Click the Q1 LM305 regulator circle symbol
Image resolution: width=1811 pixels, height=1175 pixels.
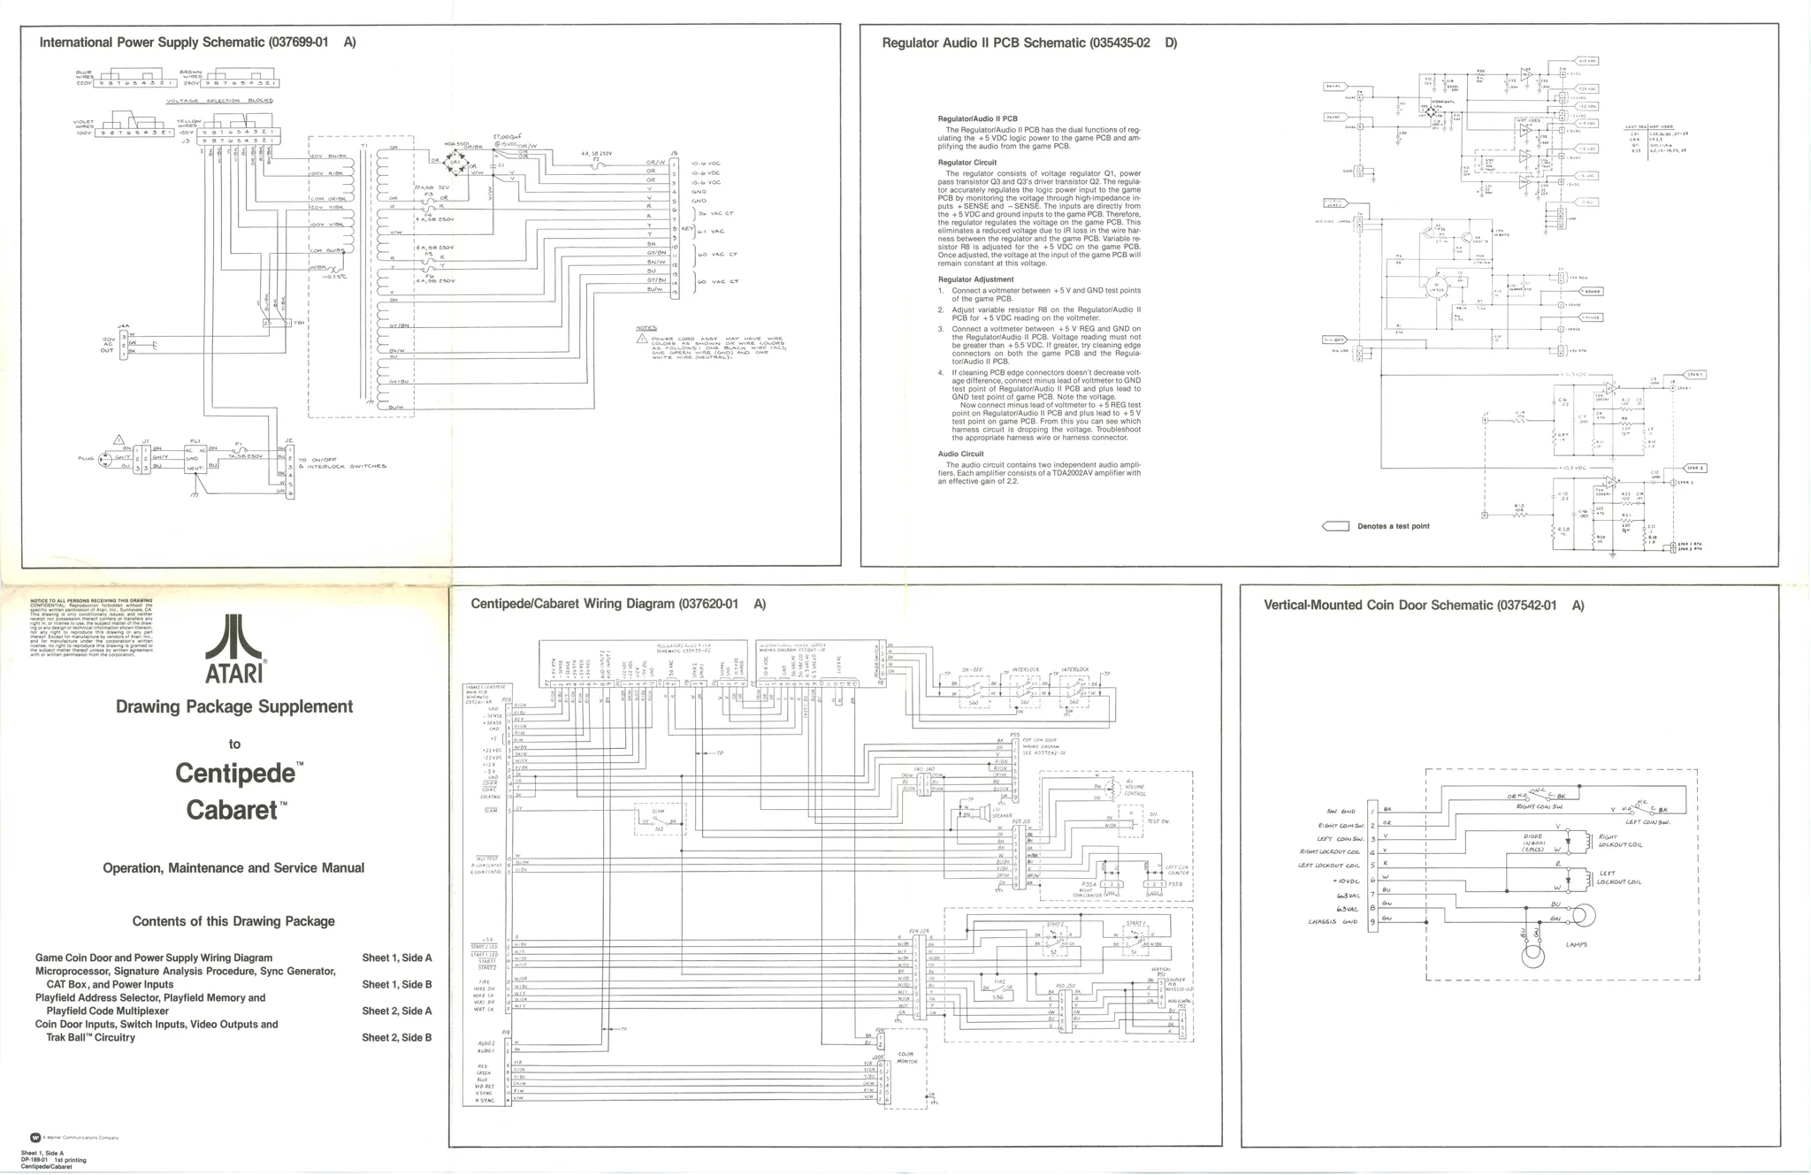pos(1436,286)
